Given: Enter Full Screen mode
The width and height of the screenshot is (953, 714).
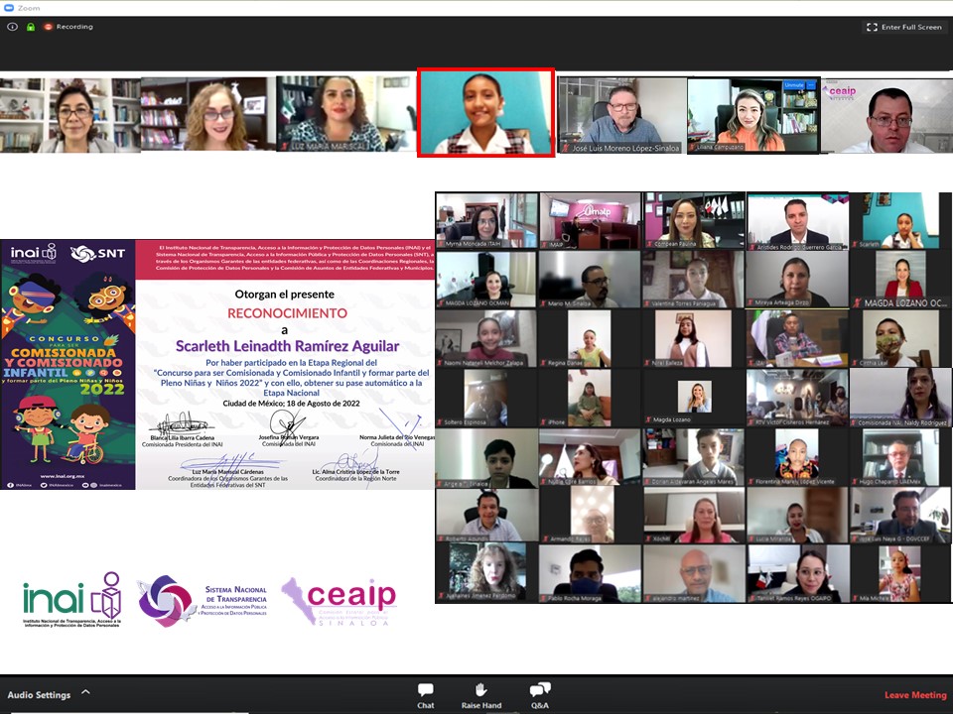Looking at the screenshot, I should click(904, 27).
